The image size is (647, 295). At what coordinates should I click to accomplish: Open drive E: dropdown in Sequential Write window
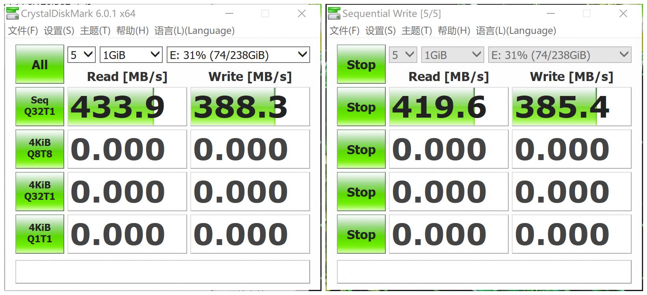click(x=560, y=55)
